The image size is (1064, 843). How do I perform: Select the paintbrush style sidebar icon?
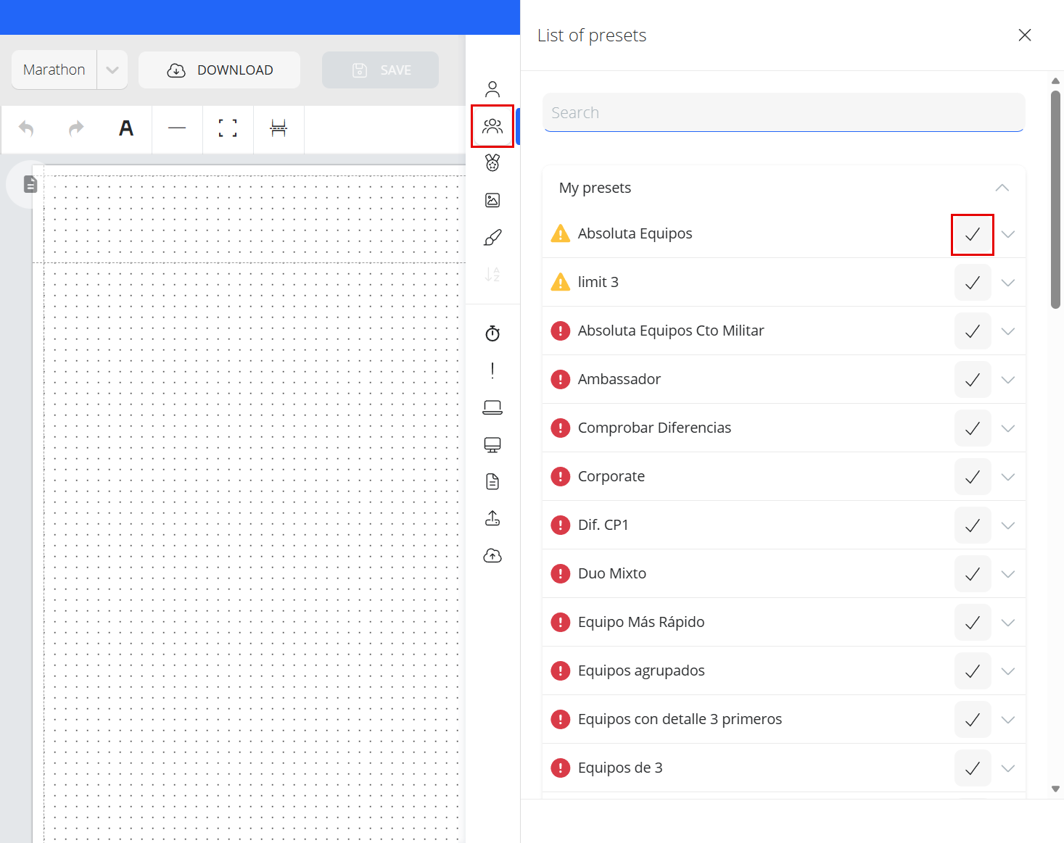pyautogui.click(x=492, y=237)
